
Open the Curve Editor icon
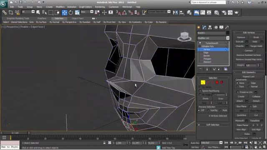click(x=203, y=12)
